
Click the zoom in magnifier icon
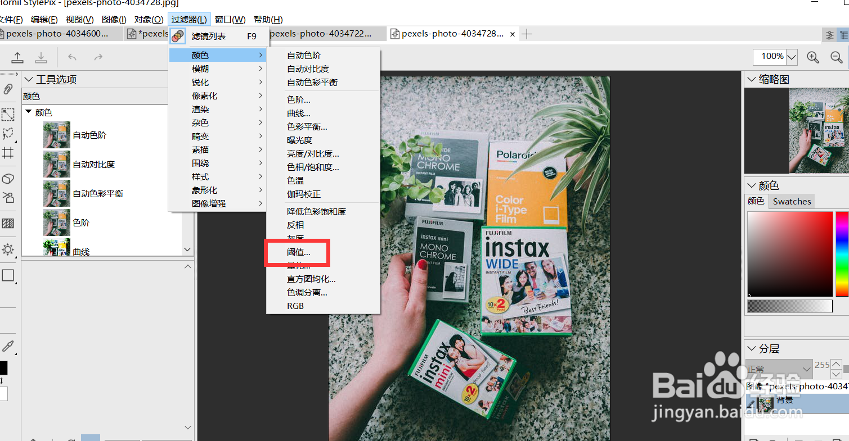coord(812,57)
